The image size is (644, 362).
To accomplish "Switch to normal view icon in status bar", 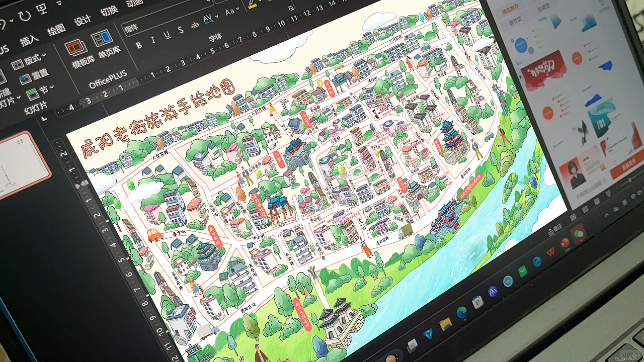I will pos(573,216).
